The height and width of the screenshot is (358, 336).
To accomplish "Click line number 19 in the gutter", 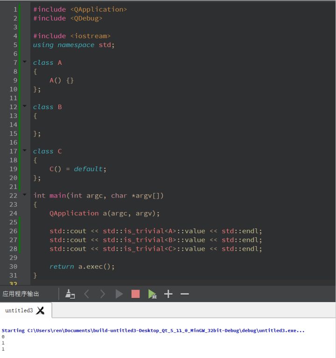I will pos(13,169).
